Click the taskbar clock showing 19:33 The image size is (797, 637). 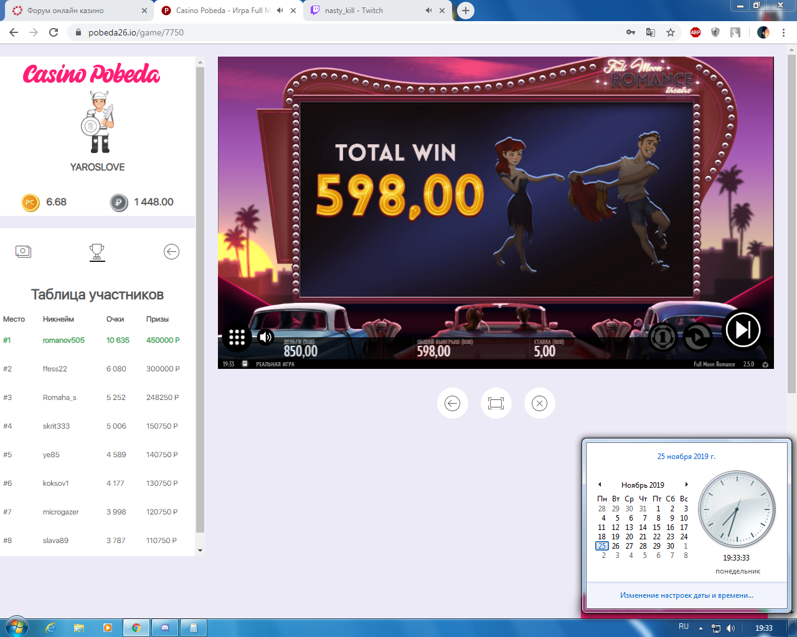coord(764,628)
